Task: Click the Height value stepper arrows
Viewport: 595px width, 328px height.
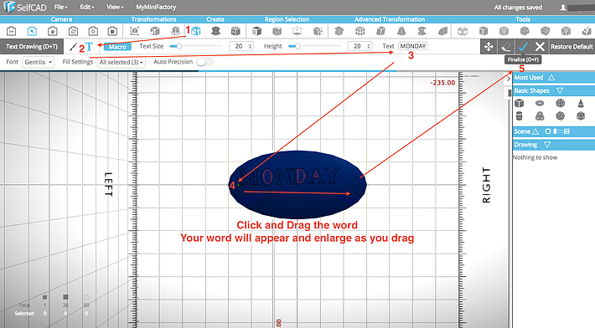Action: pyautogui.click(x=369, y=46)
